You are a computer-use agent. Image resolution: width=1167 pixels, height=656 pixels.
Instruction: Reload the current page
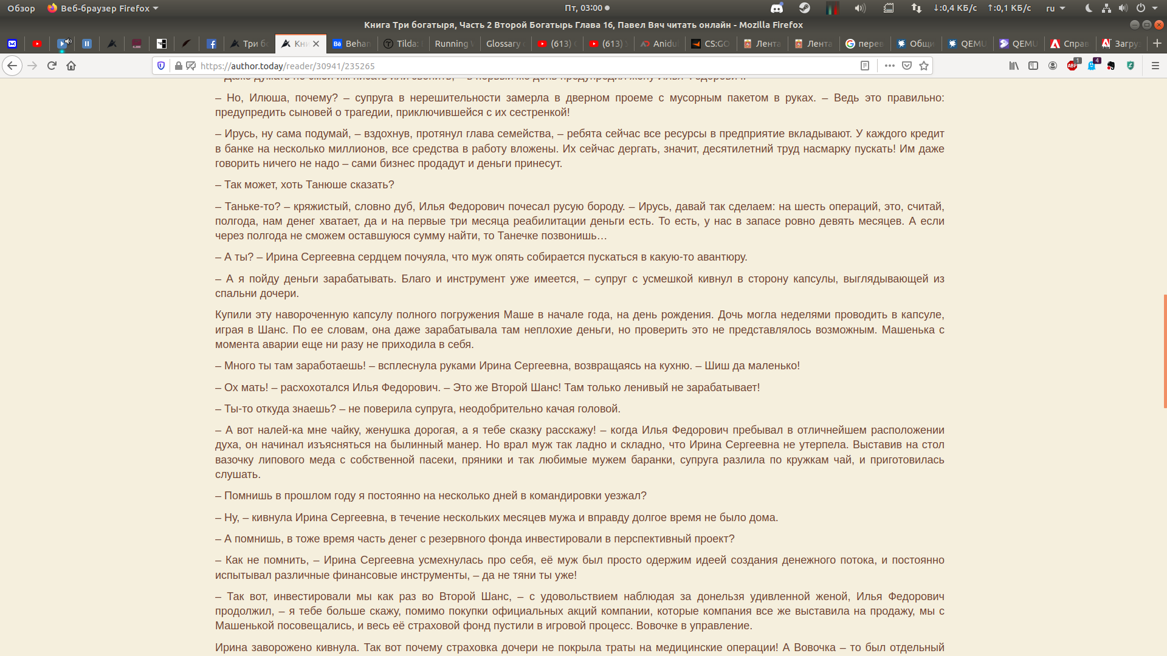[x=52, y=66]
